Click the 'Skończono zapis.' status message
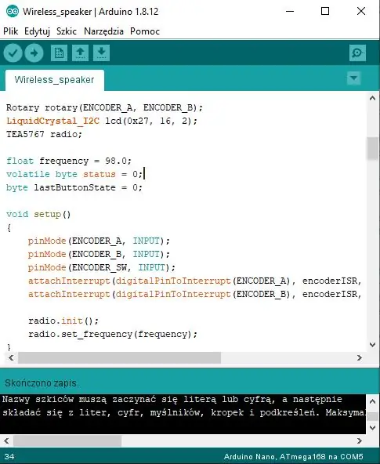 (42, 383)
